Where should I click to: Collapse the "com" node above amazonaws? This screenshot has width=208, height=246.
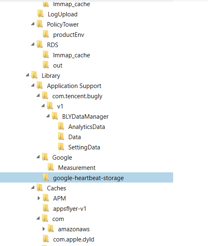(38, 218)
